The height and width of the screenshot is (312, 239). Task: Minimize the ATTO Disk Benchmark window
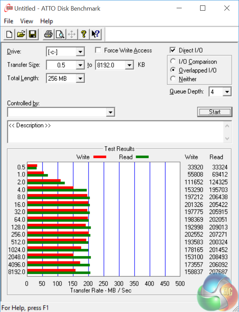coord(179,8)
